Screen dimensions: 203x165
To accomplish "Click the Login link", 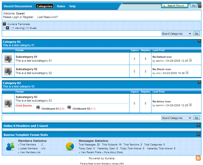I will tap(15, 17).
